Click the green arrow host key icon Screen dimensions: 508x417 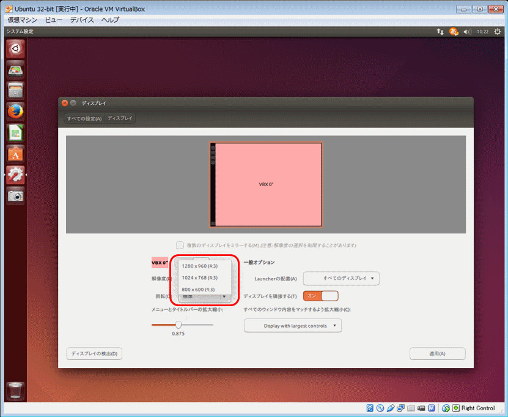pyautogui.click(x=456, y=408)
